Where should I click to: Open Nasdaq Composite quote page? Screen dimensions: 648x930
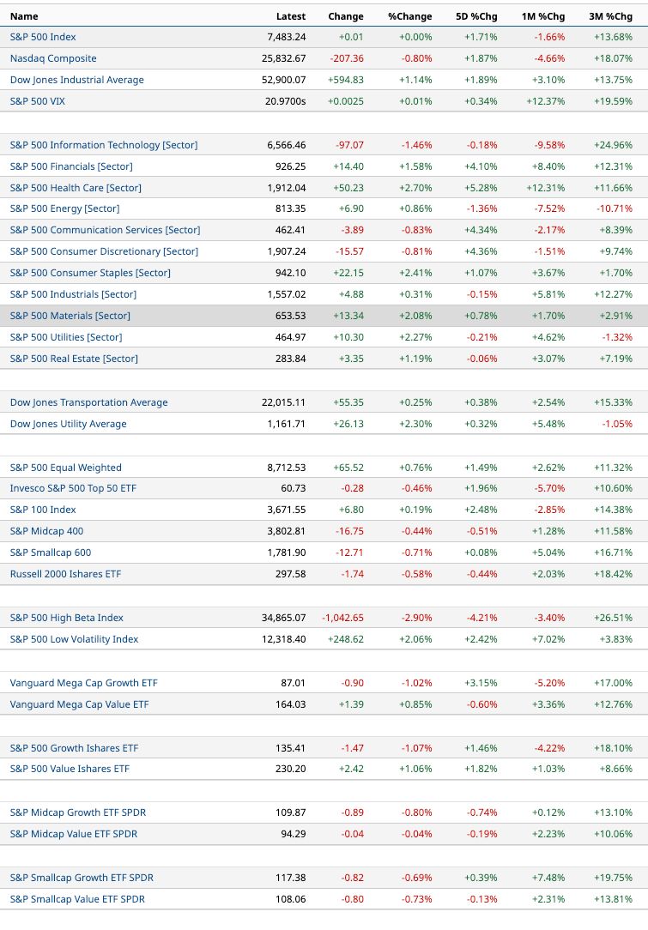53,58
